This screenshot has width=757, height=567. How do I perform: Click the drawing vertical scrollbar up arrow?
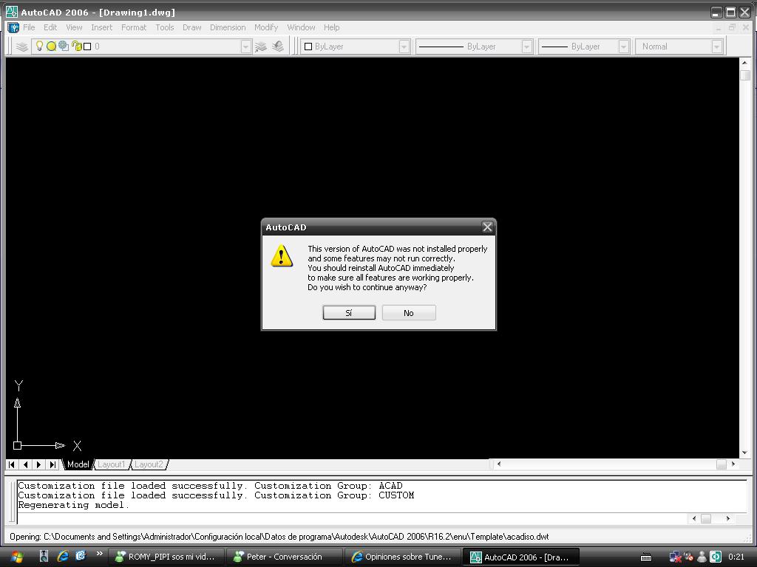point(744,63)
